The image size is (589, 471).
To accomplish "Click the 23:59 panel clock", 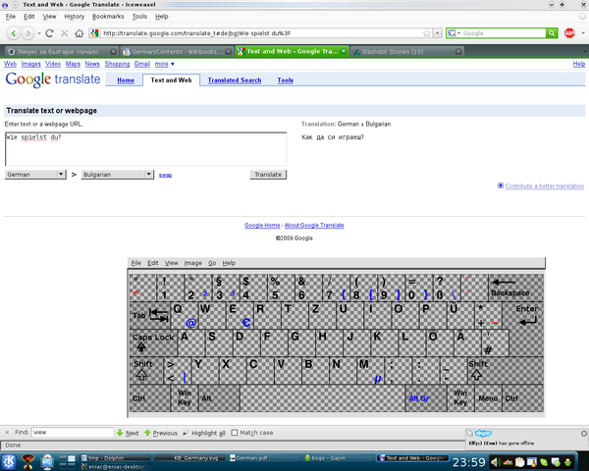I will tap(469, 462).
